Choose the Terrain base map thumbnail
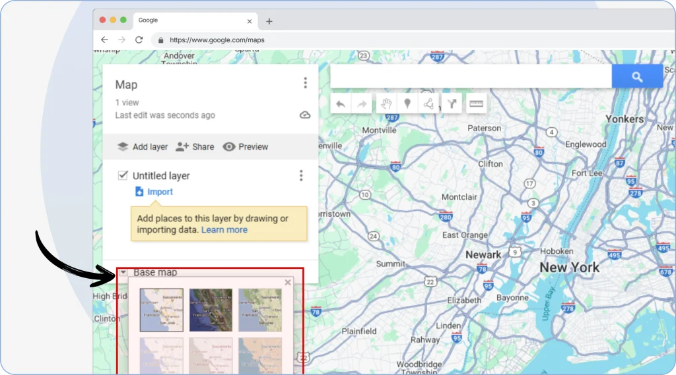Screen dimensions: 676x375 (x=260, y=310)
